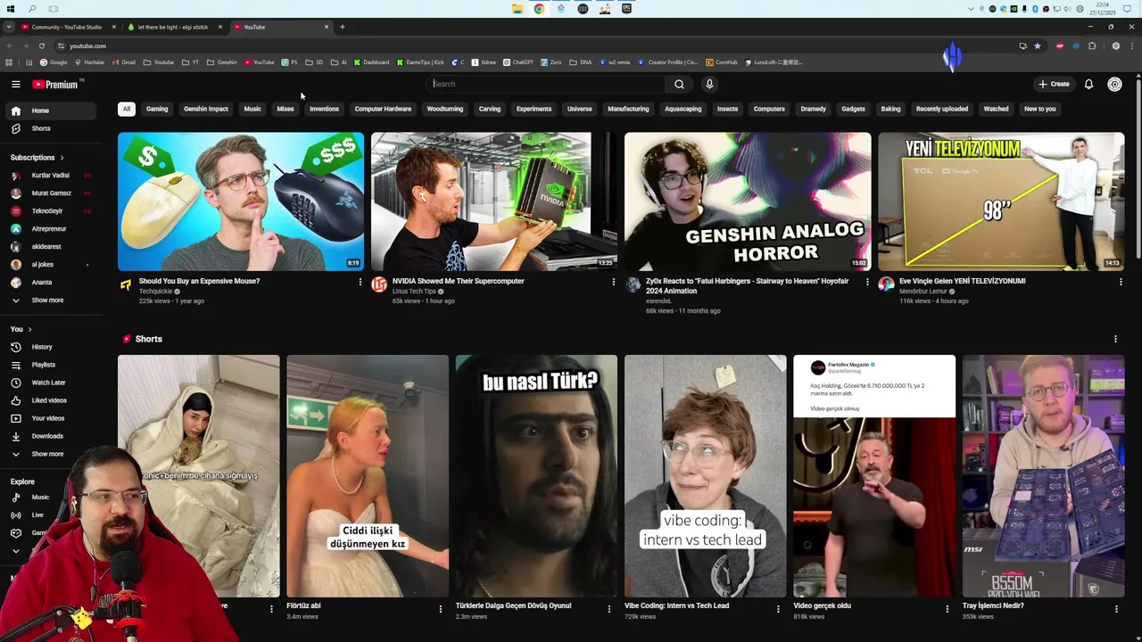Click the Chrome address bar
1142x642 pixels.
[x=535, y=45]
